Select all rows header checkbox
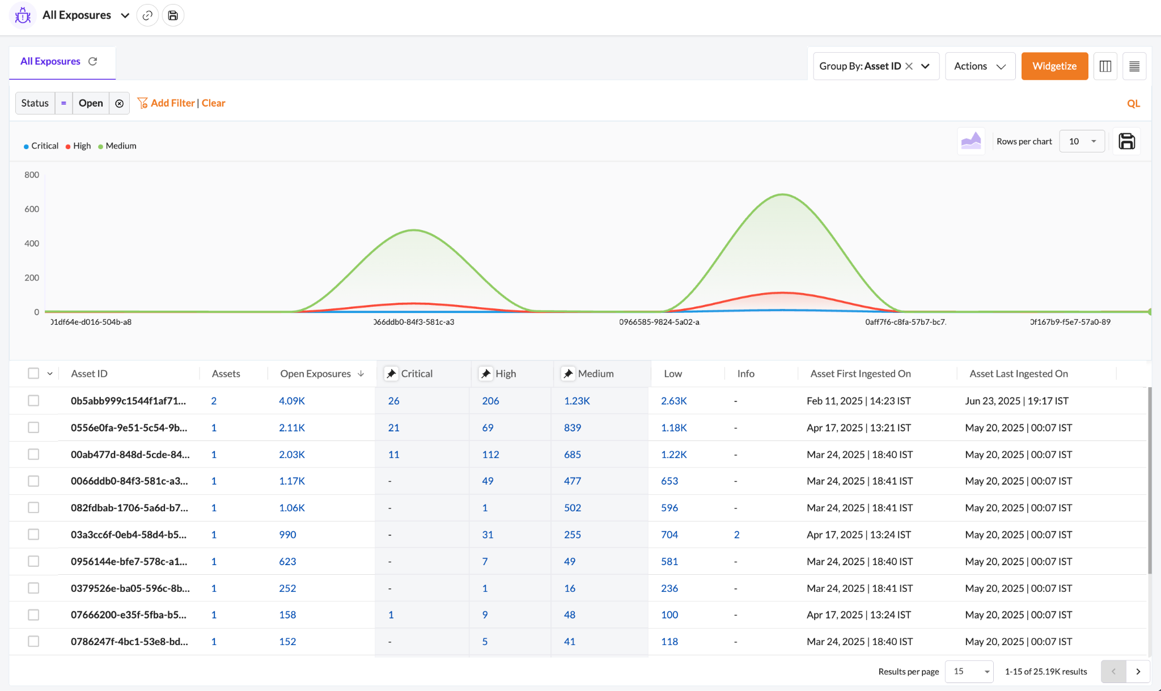Image resolution: width=1161 pixels, height=691 pixels. tap(33, 374)
